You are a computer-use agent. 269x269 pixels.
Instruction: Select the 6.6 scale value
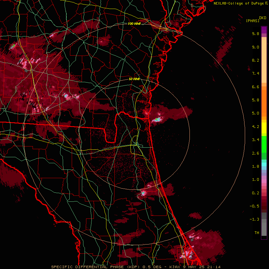click(256, 87)
